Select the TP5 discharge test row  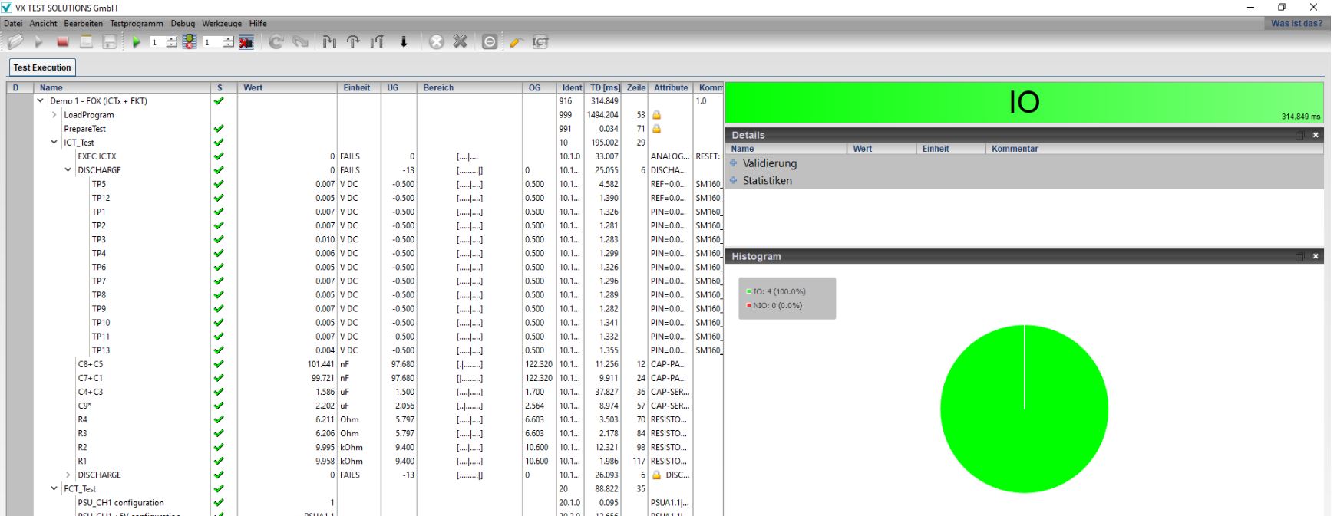click(x=99, y=184)
